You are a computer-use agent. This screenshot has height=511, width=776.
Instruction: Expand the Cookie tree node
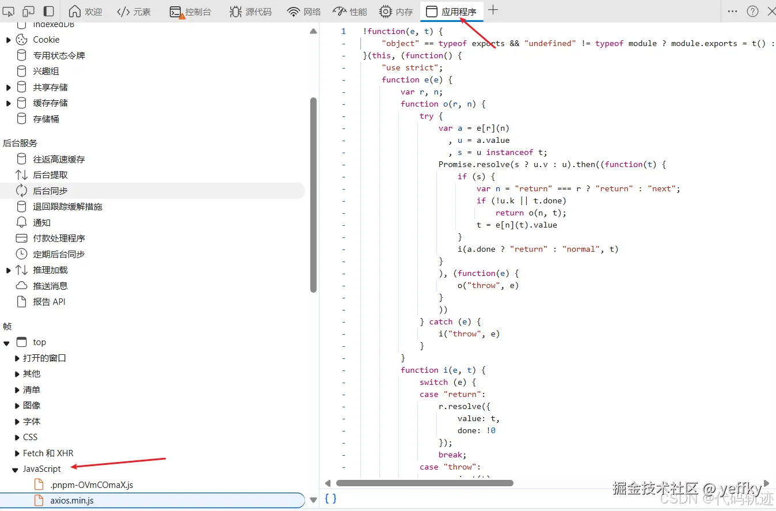(9, 40)
